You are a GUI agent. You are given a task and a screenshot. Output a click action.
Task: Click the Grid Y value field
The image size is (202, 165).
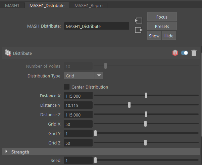(x=78, y=134)
